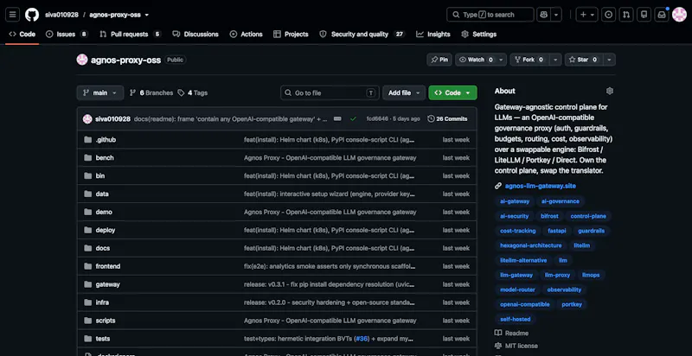Open the Discussions tab
The image size is (692, 356).
[x=195, y=34]
